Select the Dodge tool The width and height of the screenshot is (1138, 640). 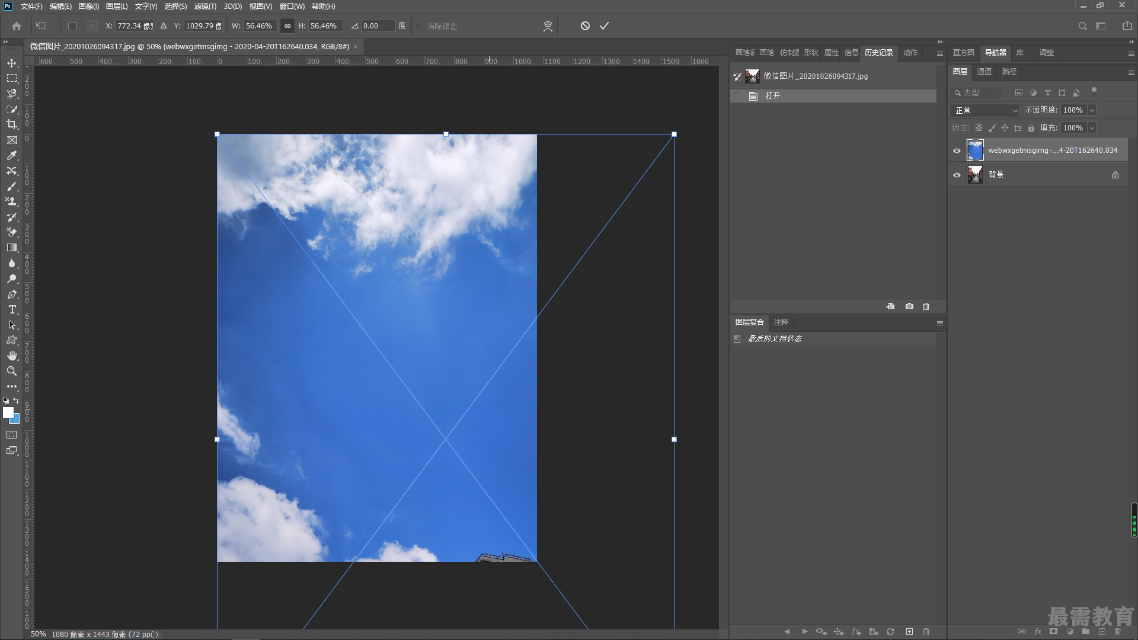point(12,279)
